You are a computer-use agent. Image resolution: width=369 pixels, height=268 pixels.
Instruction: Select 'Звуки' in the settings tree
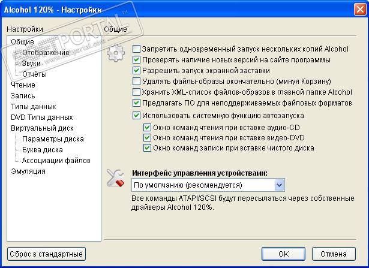[31, 63]
